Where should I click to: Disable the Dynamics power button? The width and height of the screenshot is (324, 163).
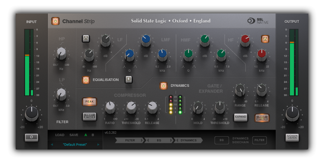coord(163,86)
